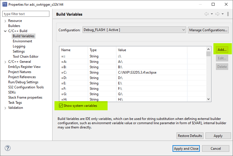The width and height of the screenshot is (233, 156).
Task: Collapse the C/C++ Build node
Action: (5, 31)
